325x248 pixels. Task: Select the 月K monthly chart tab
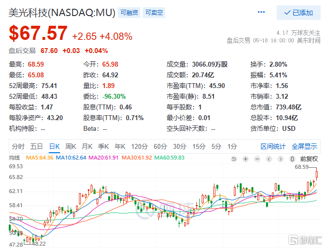click(87, 146)
